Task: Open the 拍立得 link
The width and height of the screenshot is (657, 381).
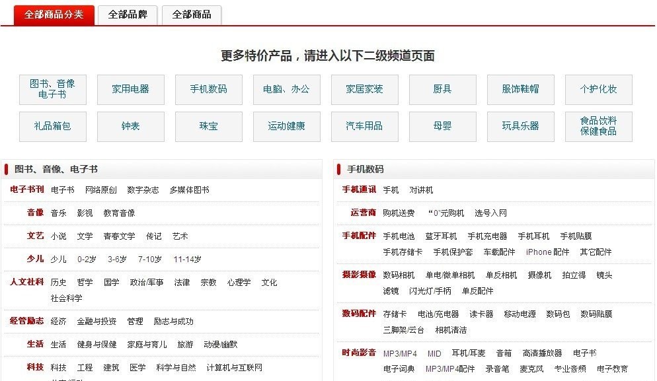Action: (574, 275)
